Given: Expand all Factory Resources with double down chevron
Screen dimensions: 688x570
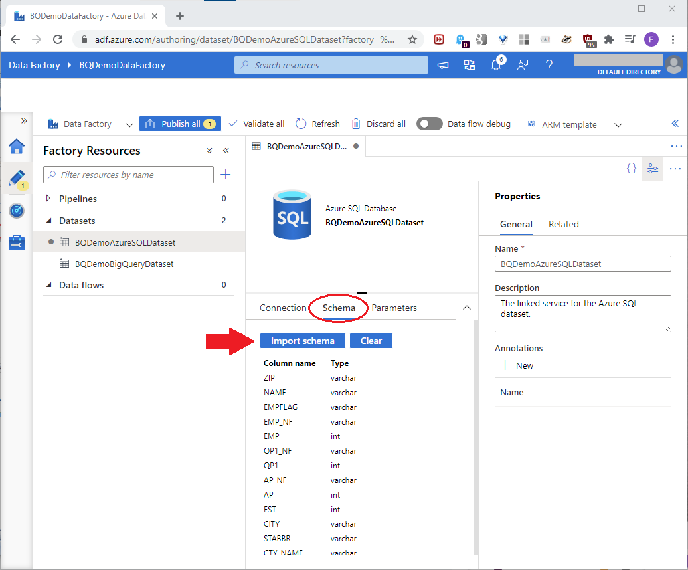Looking at the screenshot, I should 209,151.
